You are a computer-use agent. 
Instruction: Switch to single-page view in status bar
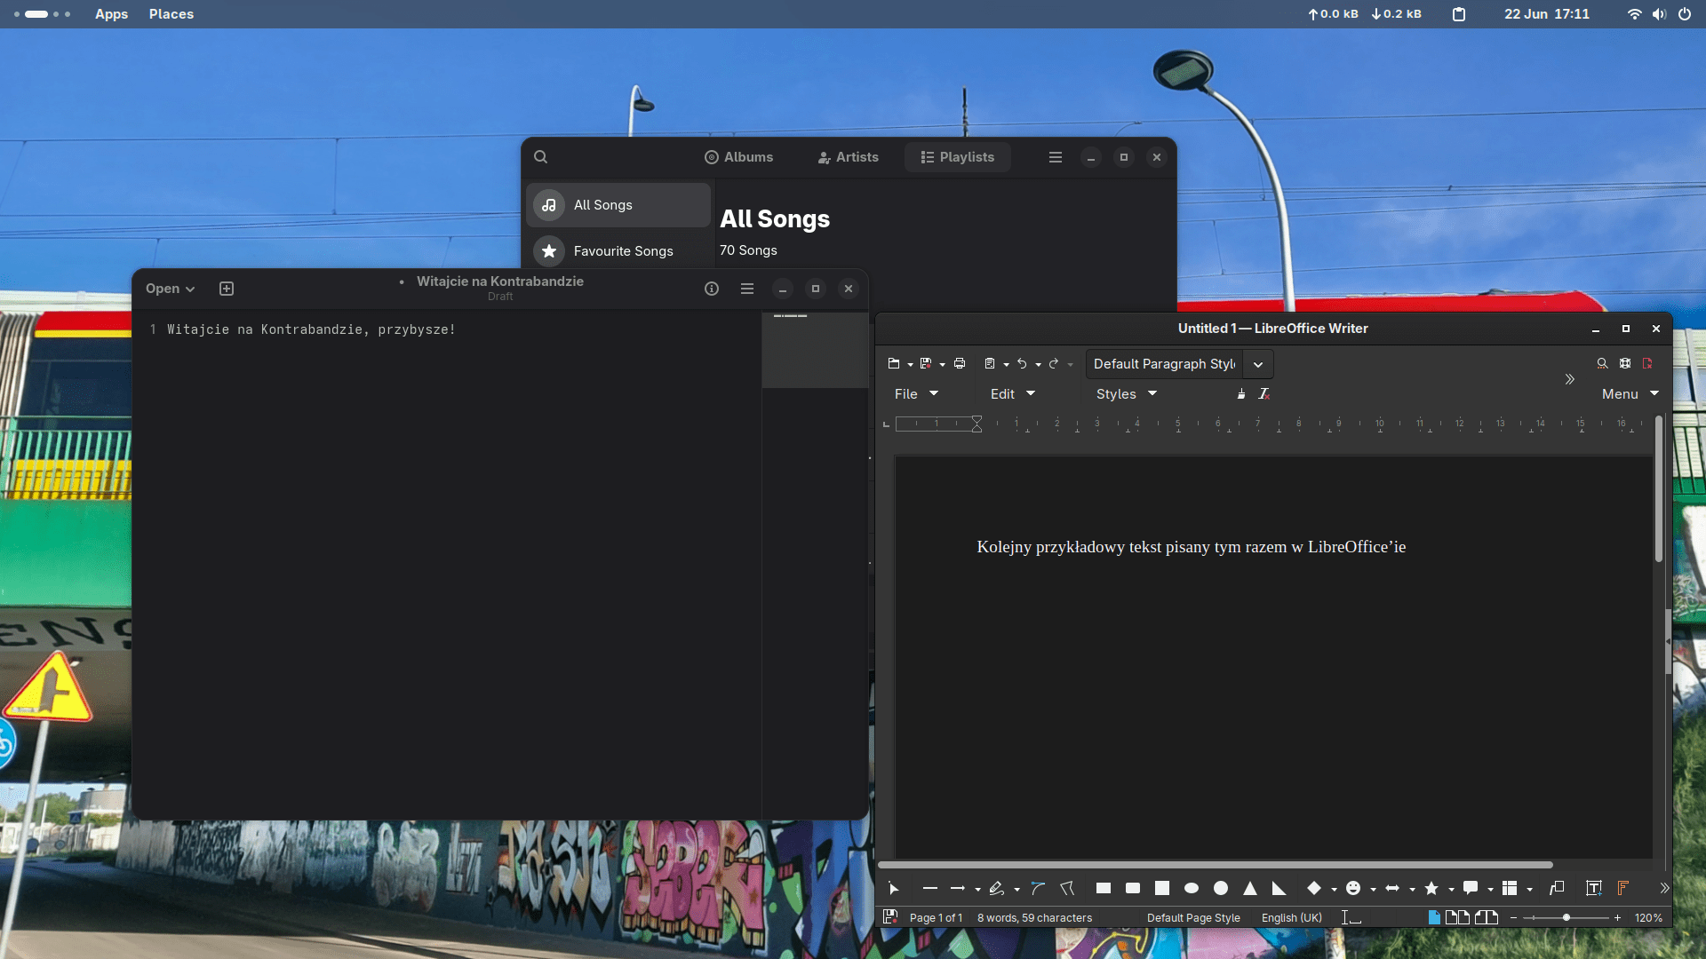[x=1433, y=917]
